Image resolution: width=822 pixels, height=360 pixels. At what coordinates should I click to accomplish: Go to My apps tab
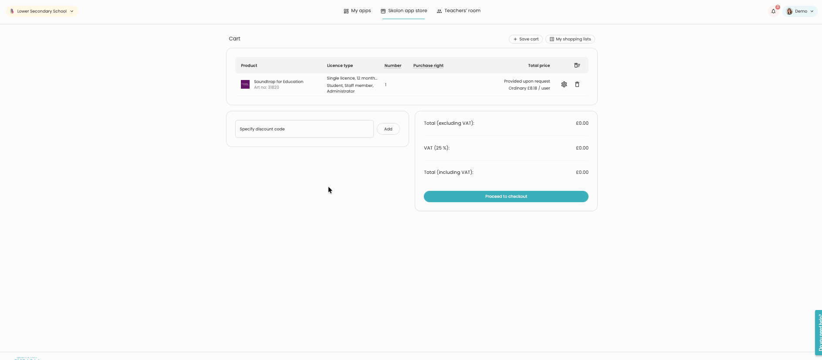[x=357, y=11]
